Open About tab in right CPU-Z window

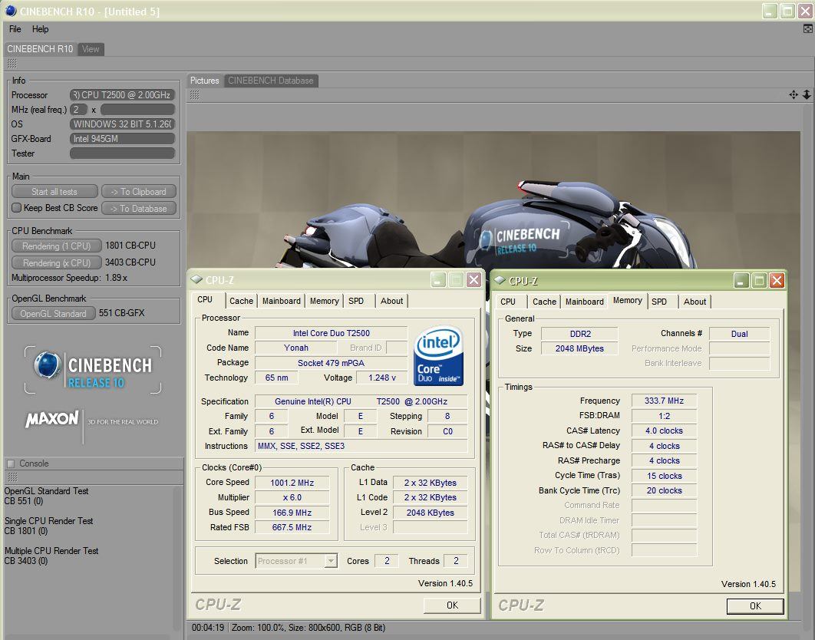click(695, 302)
